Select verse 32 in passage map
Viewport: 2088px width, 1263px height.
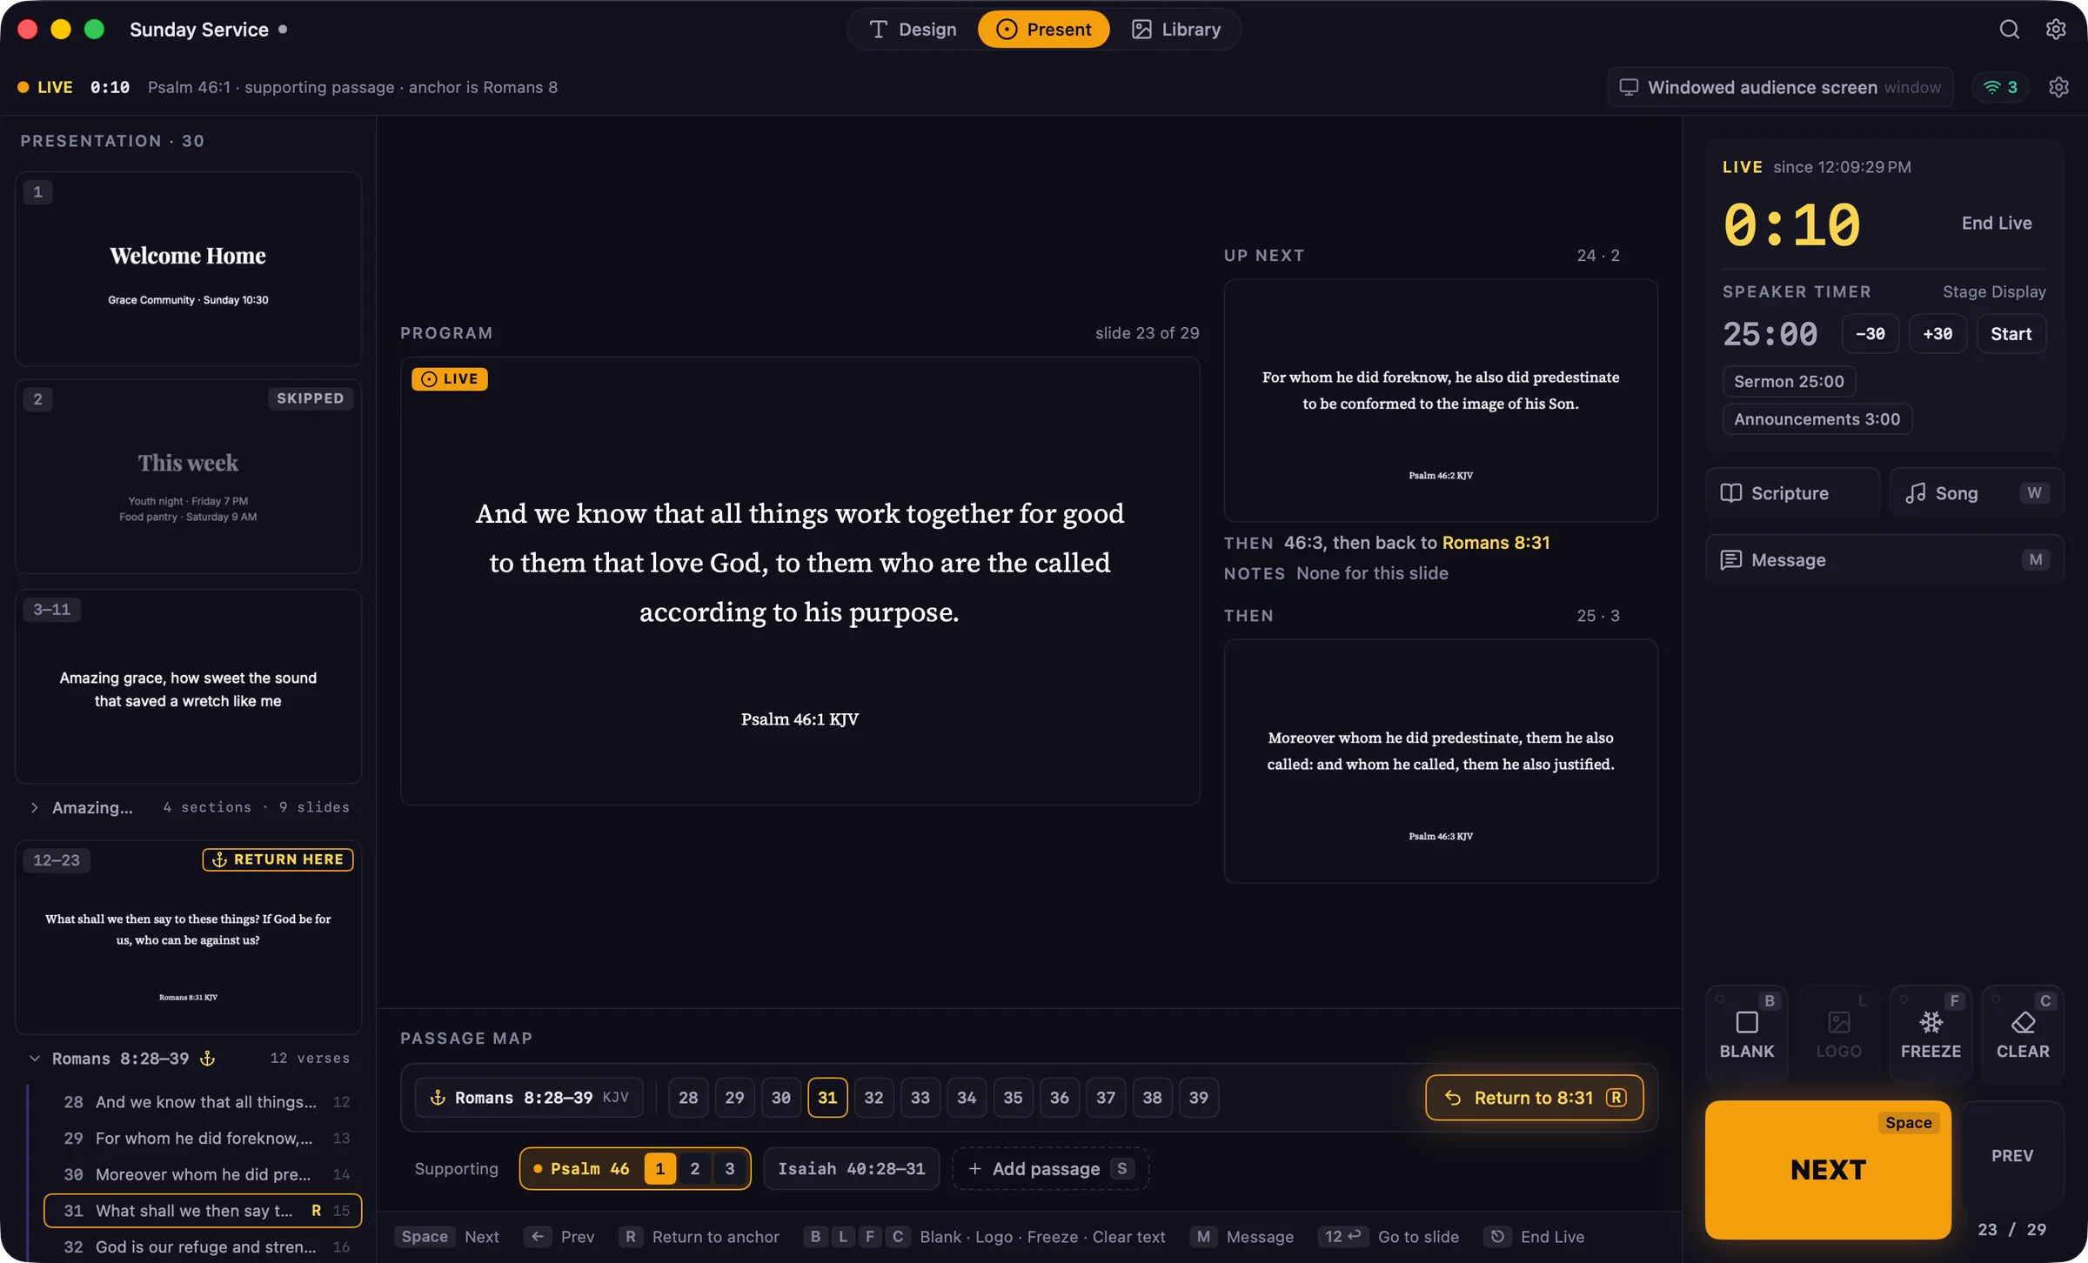pos(873,1098)
